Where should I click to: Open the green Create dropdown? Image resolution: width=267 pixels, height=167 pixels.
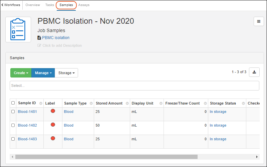point(21,73)
